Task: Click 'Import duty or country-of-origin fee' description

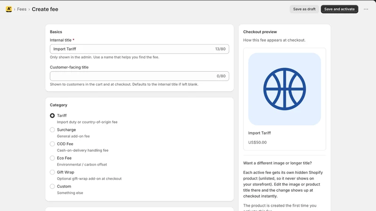Action: click(x=87, y=122)
